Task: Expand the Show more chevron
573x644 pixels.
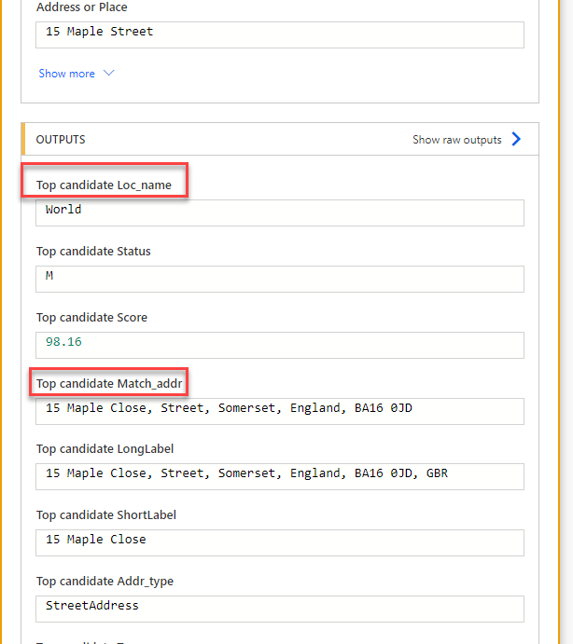Action: coord(108,74)
